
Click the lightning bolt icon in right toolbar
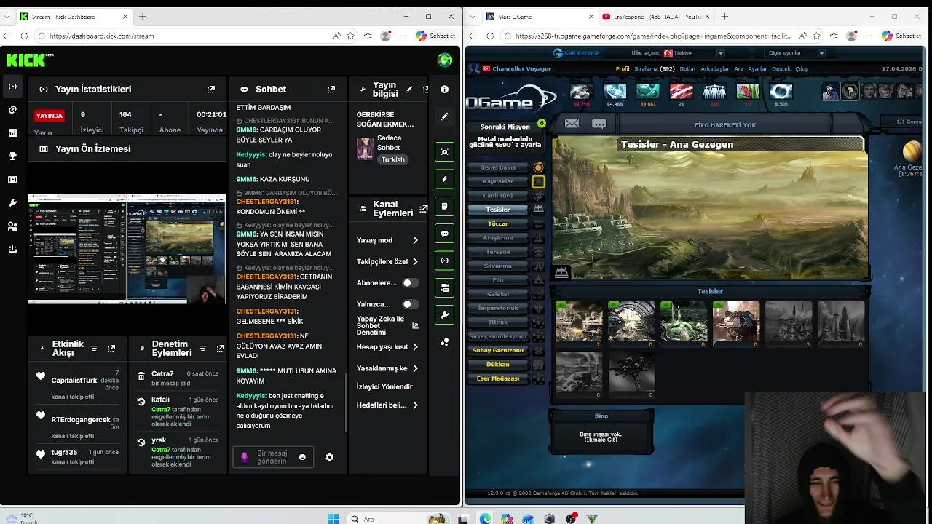[x=444, y=179]
